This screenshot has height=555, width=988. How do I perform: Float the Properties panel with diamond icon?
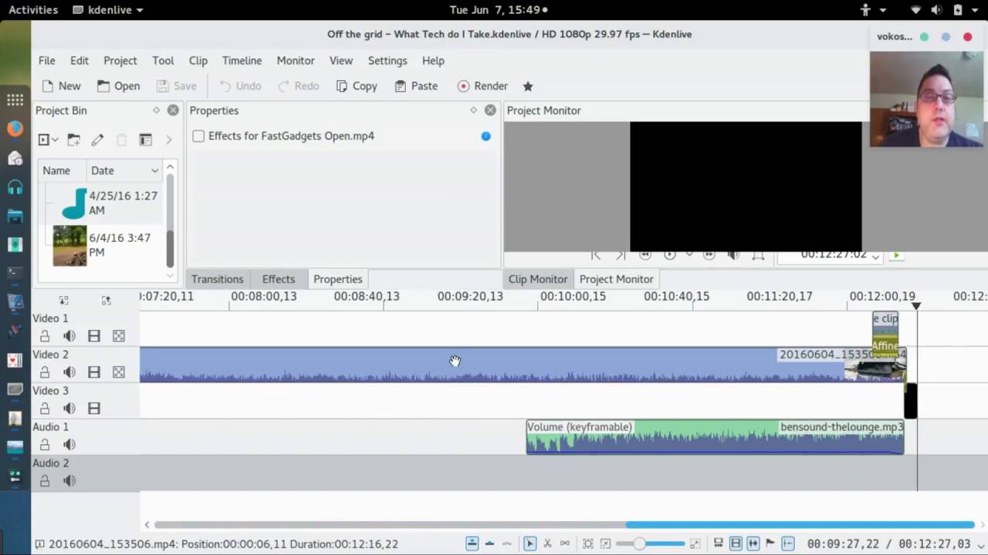tap(473, 110)
